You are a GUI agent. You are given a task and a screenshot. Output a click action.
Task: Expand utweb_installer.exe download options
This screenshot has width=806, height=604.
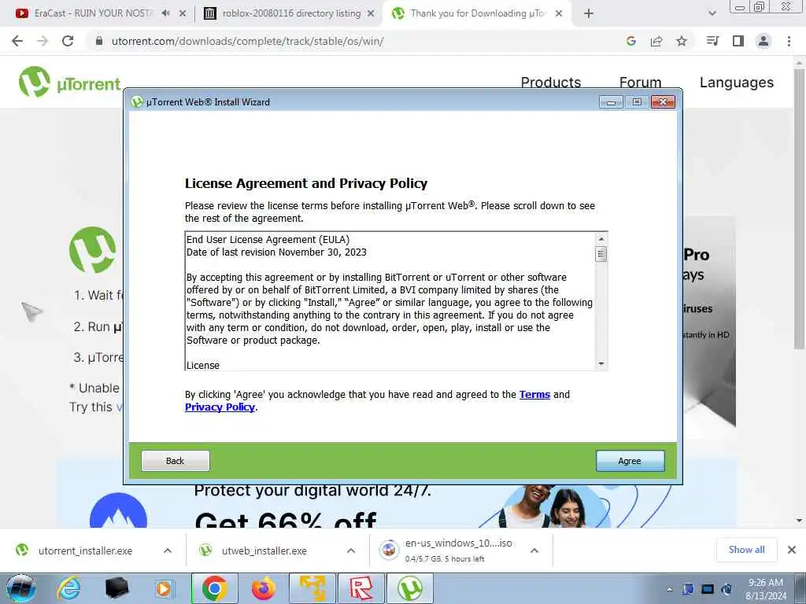351,551
